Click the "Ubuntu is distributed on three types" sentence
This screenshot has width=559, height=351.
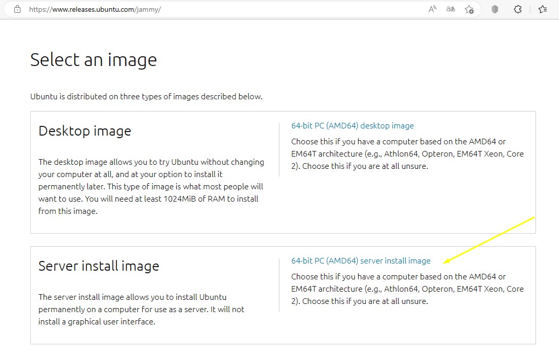pos(146,97)
